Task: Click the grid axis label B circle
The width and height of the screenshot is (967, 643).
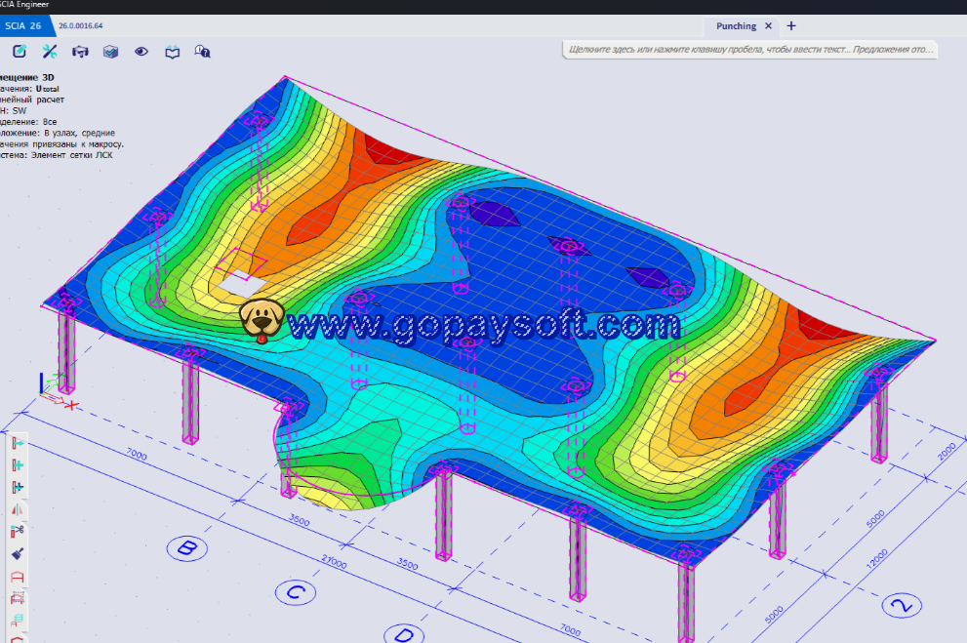Action: click(x=187, y=548)
